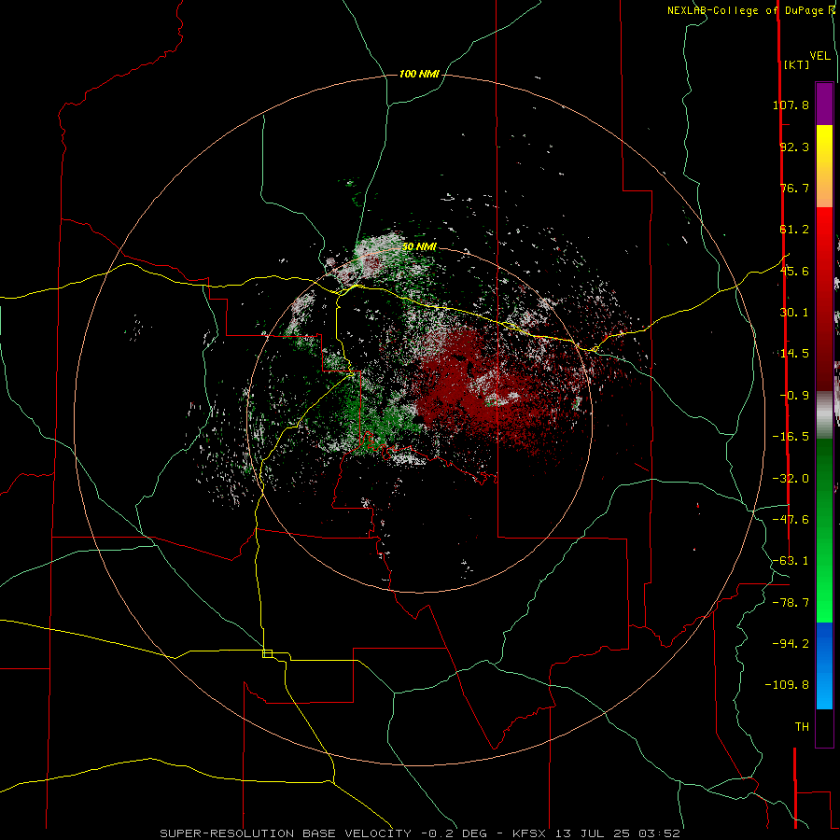
Task: Click the small square highway marker
Action: [x=267, y=653]
